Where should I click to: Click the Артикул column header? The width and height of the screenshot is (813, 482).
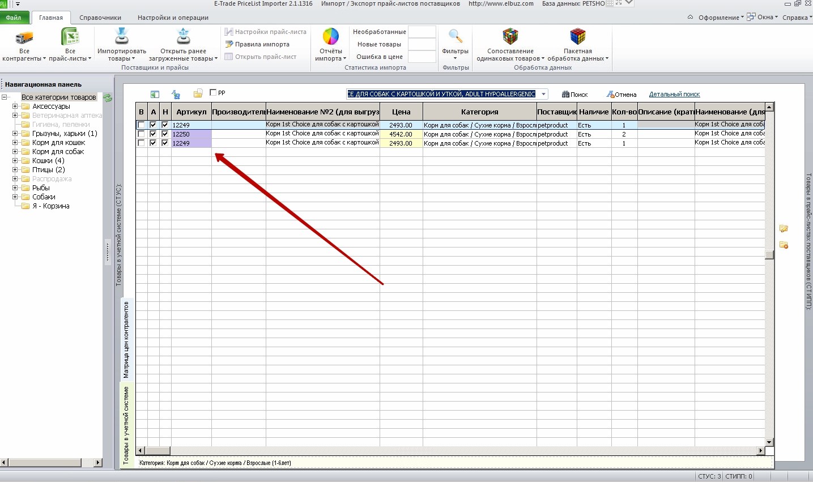coord(191,112)
